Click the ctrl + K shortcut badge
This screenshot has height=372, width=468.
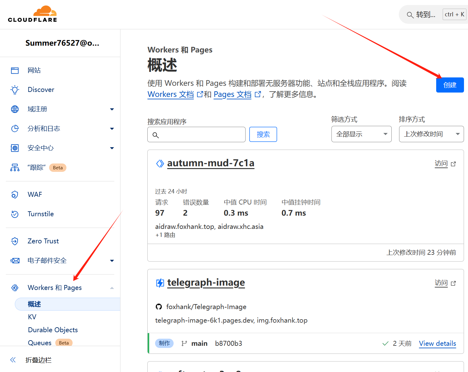pos(454,14)
